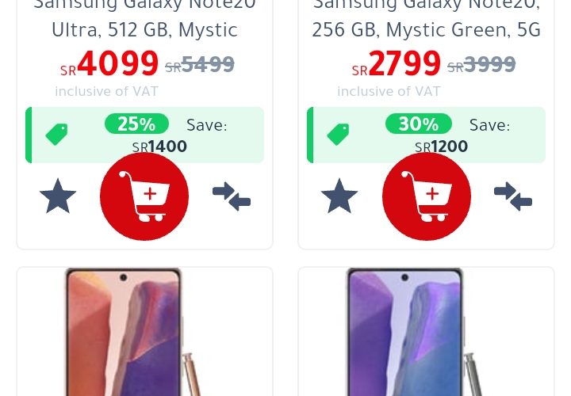Open the Note20 256 GB Mystic Green 5G title

point(426,18)
